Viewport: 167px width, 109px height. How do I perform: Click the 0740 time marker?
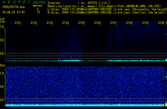(161, 23)
